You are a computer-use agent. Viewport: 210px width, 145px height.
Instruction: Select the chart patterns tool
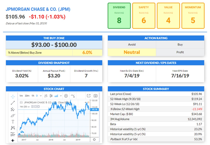coord(13,128)
